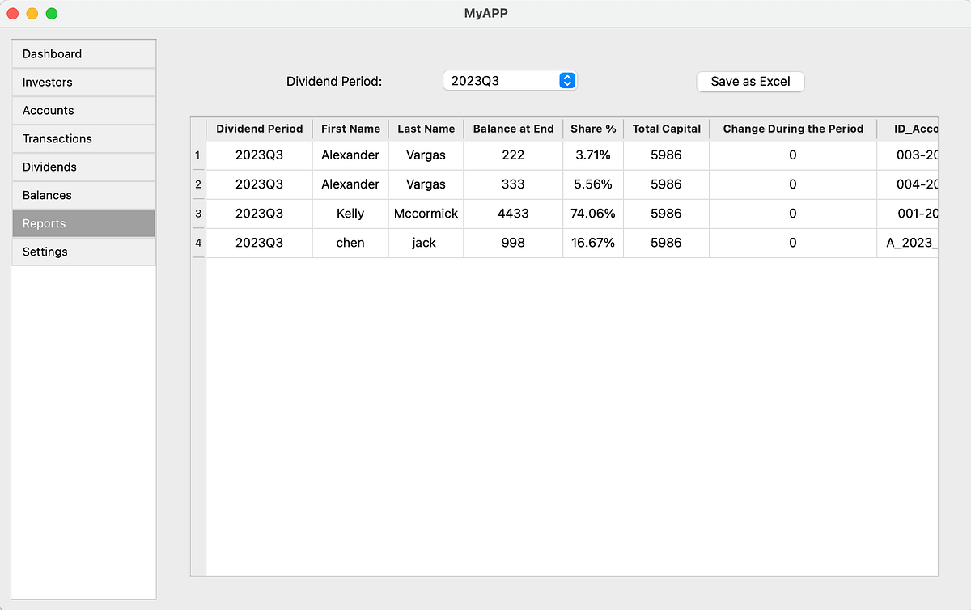This screenshot has width=971, height=610.
Task: Click Save as Excel
Action: click(749, 82)
